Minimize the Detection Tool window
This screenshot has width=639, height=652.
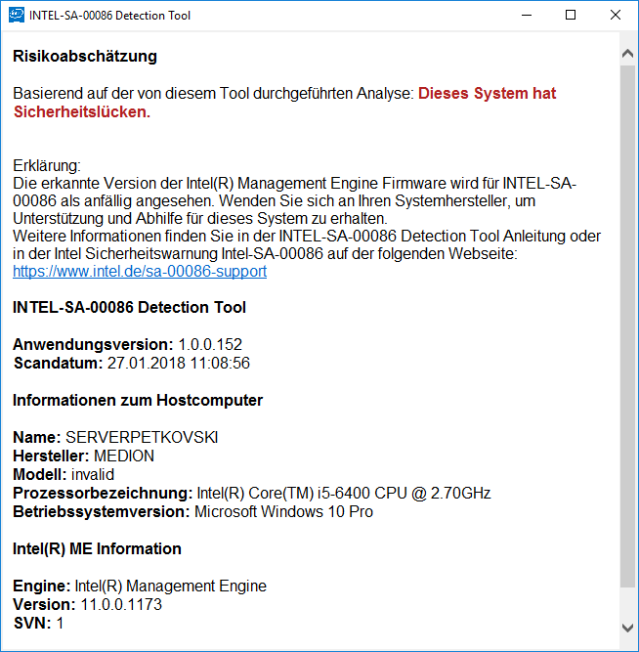pos(526,15)
